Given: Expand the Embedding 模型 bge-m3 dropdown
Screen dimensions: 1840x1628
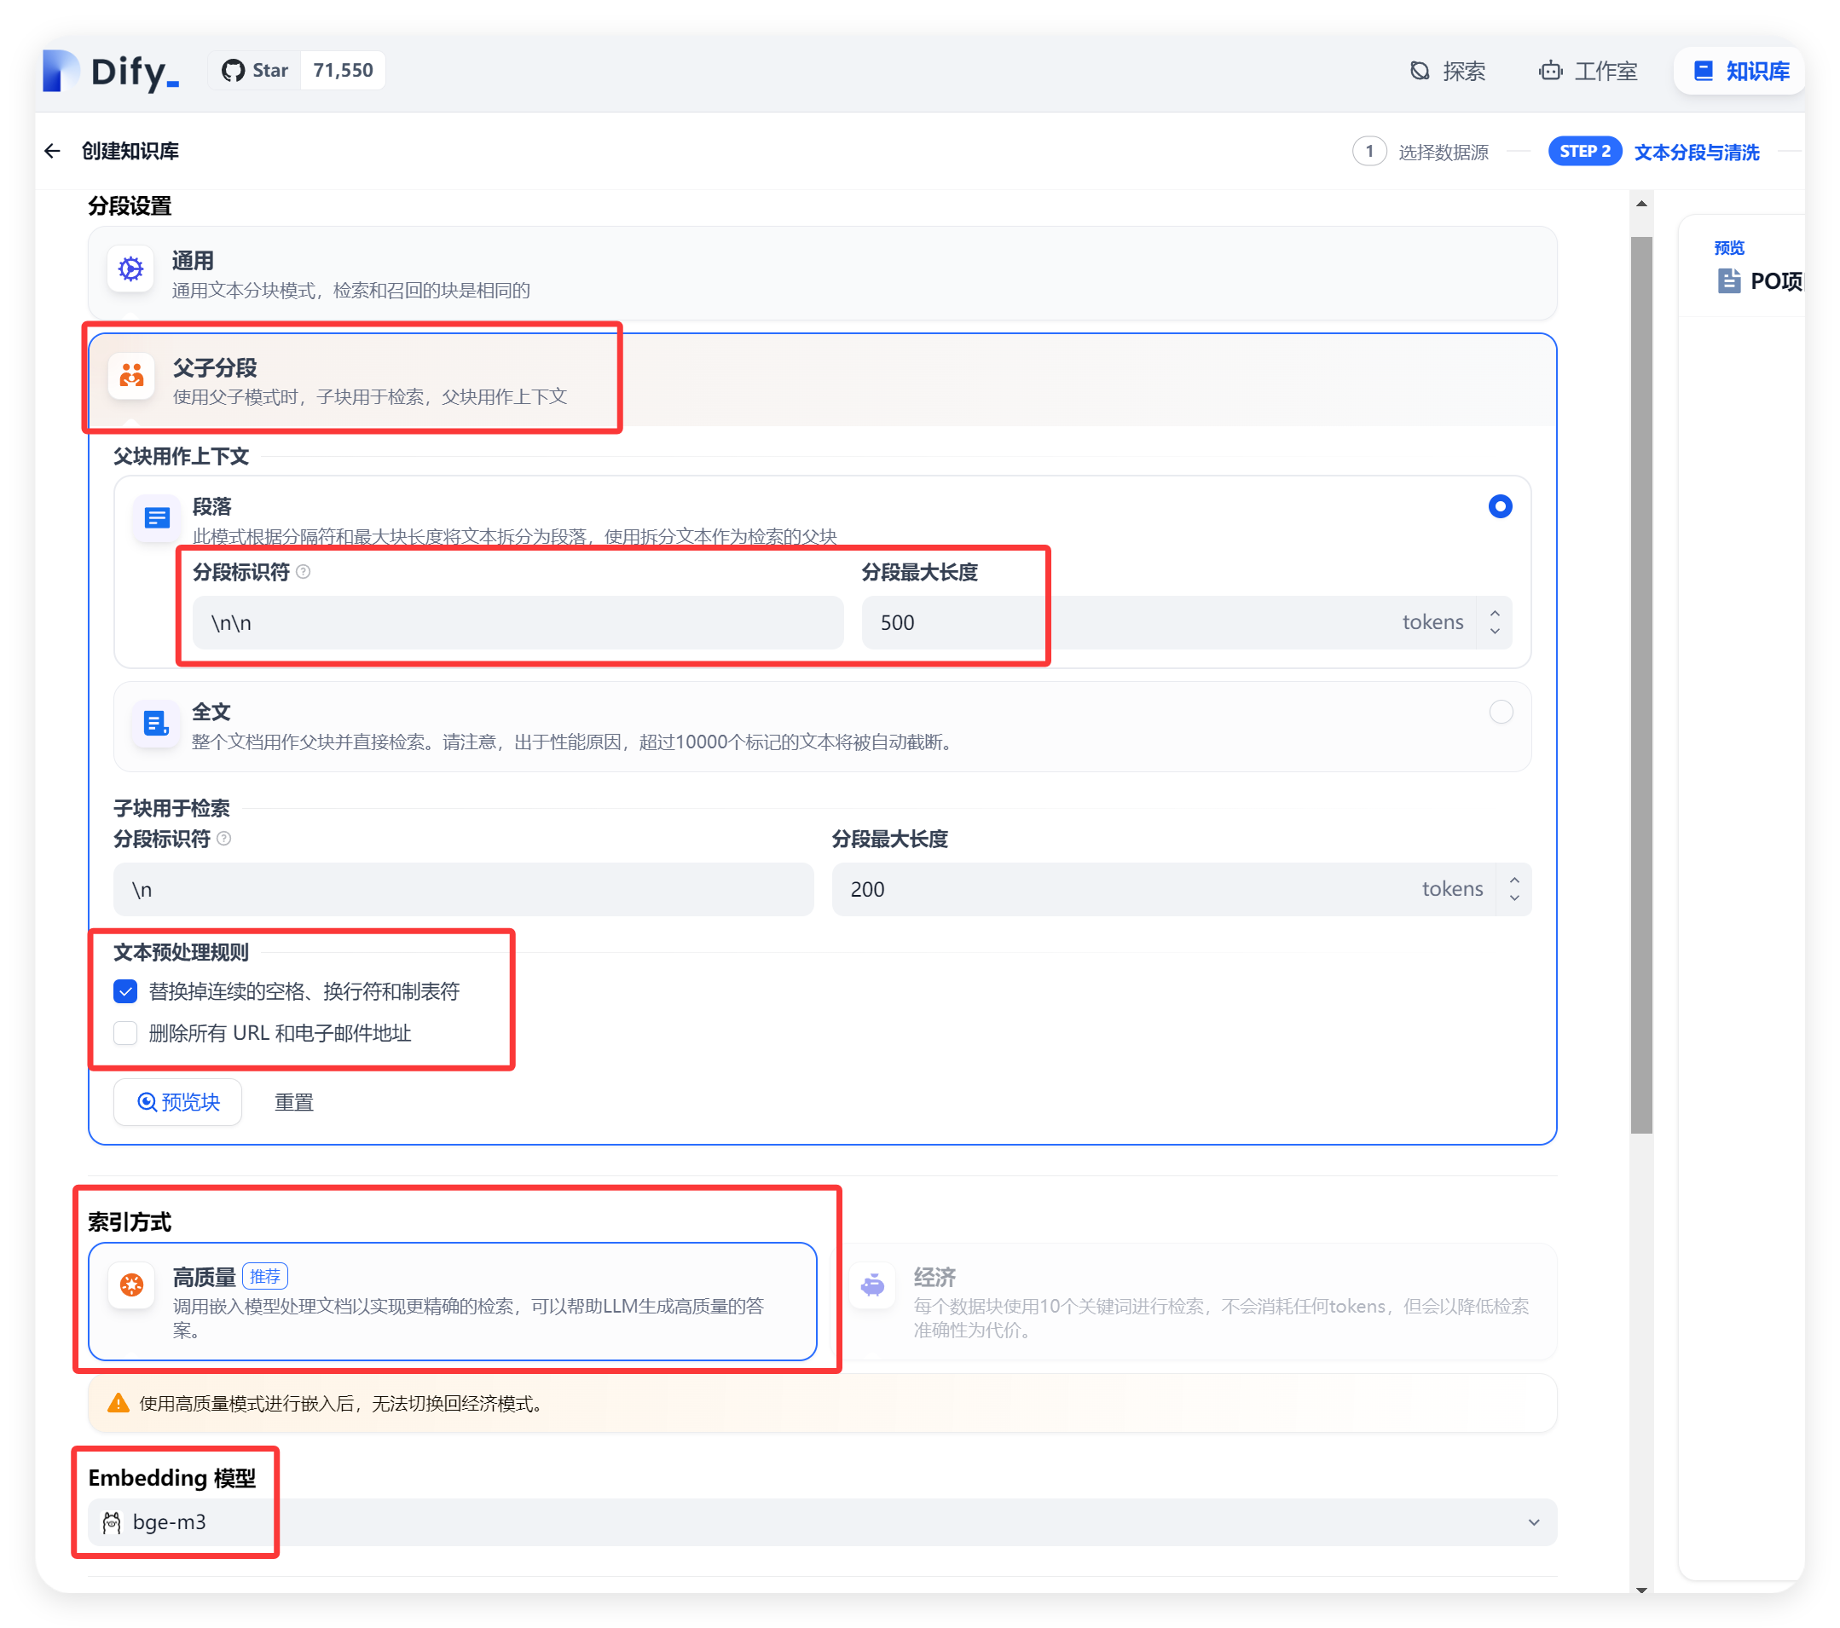Looking at the screenshot, I should (x=1533, y=1522).
